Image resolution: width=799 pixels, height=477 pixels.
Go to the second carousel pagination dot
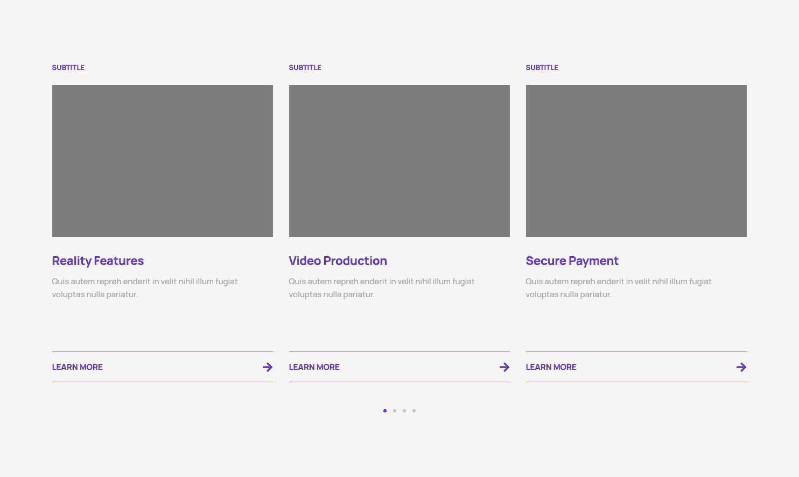395,411
